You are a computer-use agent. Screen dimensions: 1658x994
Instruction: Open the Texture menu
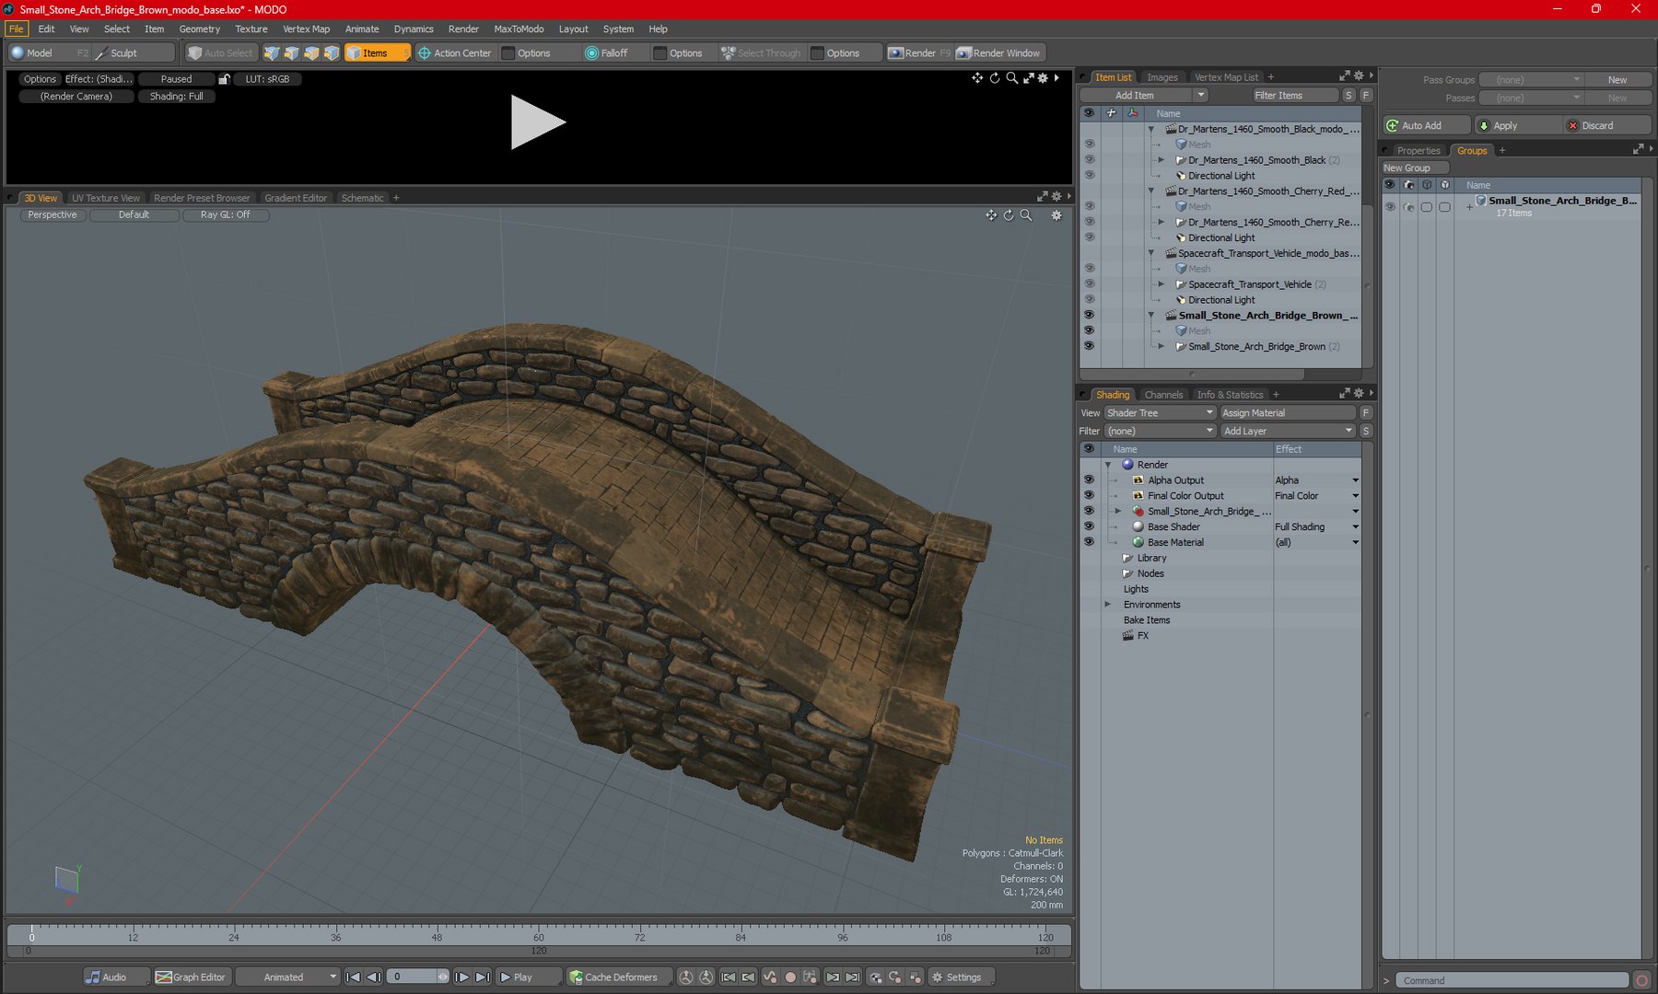point(251,29)
